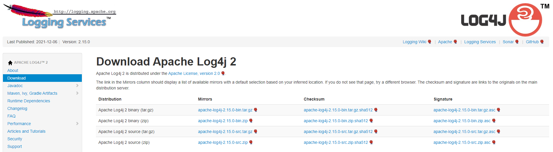
Task: Download apache-log4j-2.15.0-bin.zip mirror
Action: 223,121
